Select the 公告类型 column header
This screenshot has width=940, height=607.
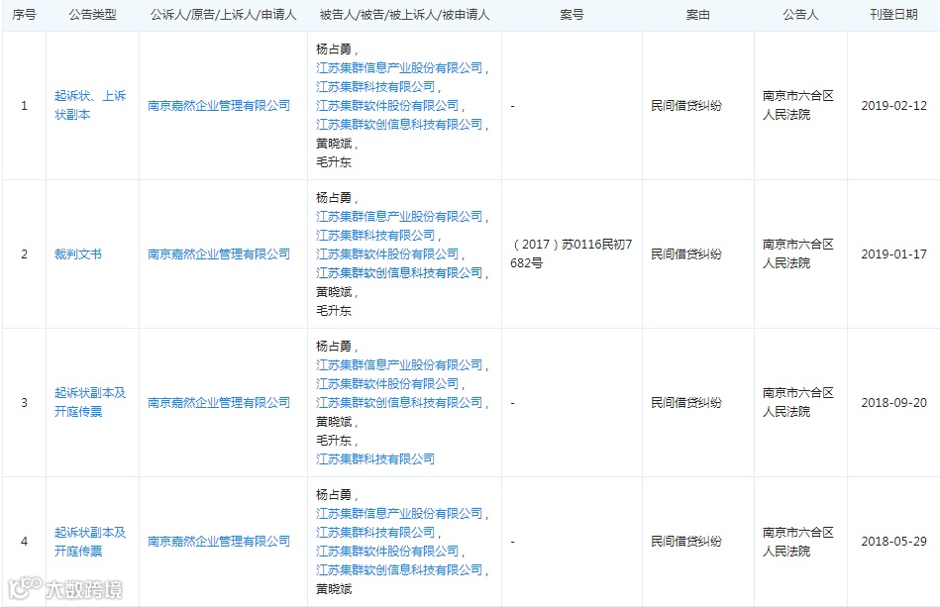92,15
